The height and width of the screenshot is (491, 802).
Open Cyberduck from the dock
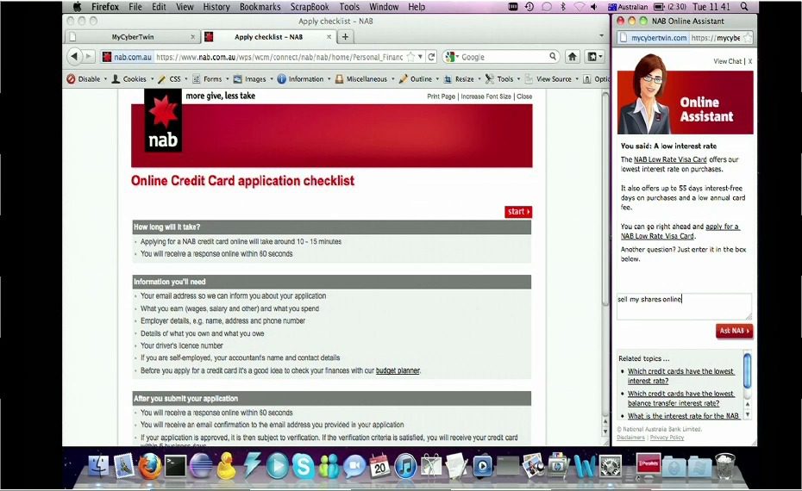click(226, 466)
